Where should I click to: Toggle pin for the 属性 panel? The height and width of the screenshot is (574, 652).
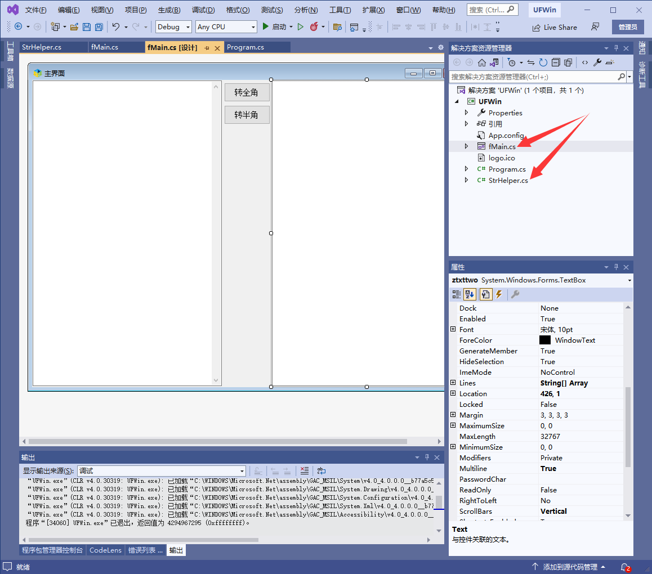tap(616, 267)
